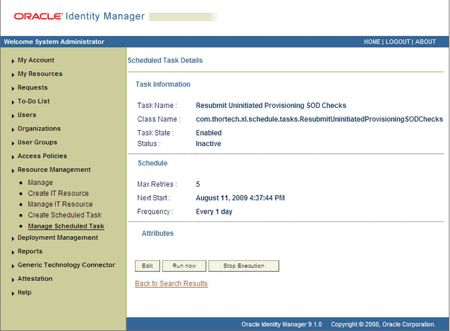
Task: Click LOGOUT in header
Action: click(x=398, y=42)
